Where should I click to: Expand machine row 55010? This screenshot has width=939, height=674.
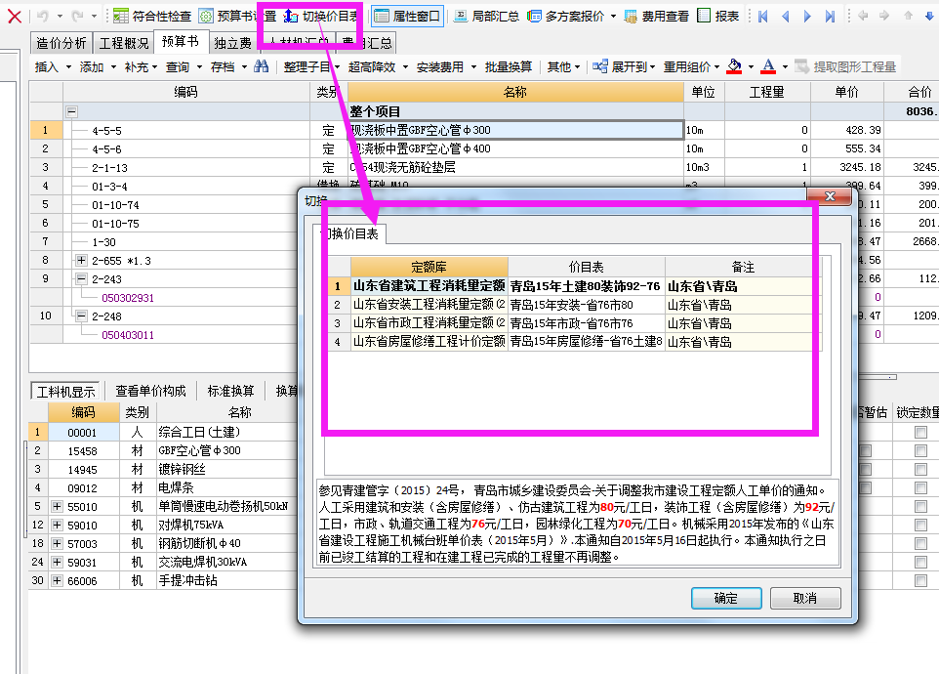57,506
